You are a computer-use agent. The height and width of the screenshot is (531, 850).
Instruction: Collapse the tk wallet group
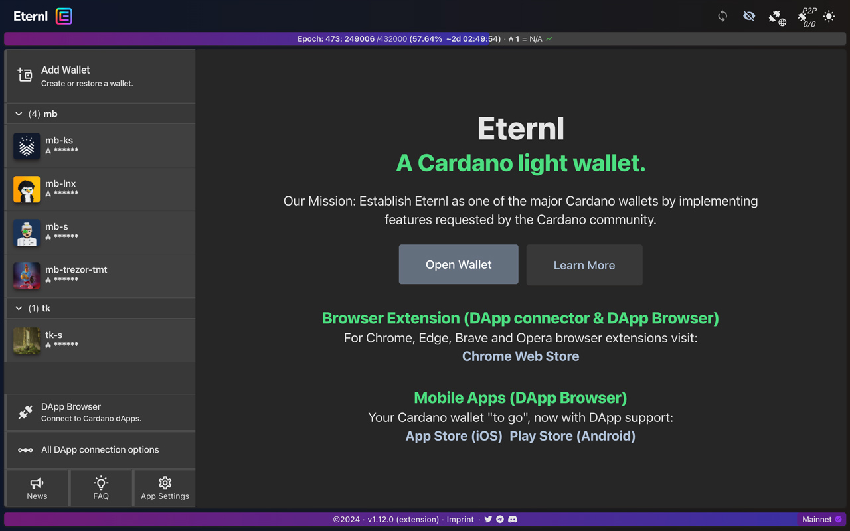pyautogui.click(x=19, y=308)
